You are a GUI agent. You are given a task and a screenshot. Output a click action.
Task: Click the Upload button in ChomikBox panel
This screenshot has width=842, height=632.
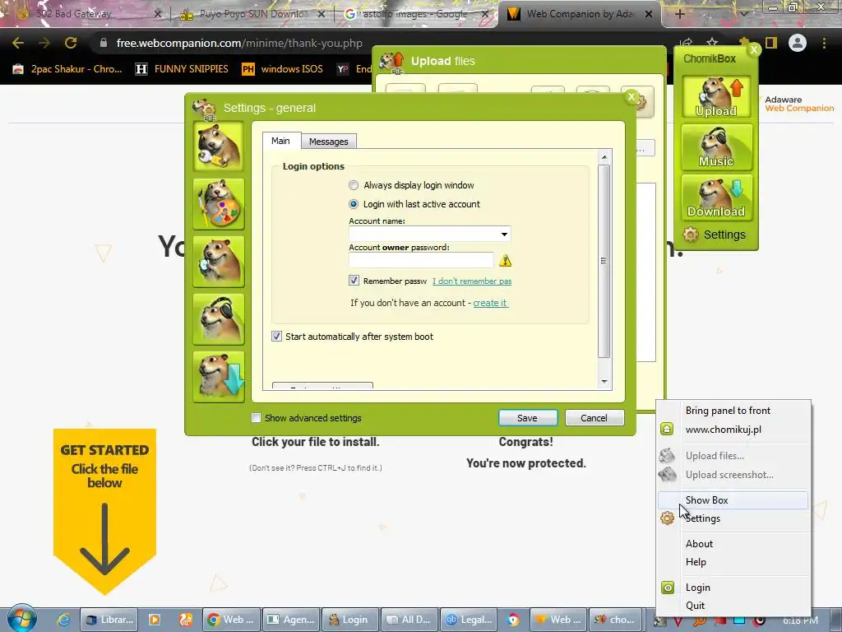click(716, 97)
